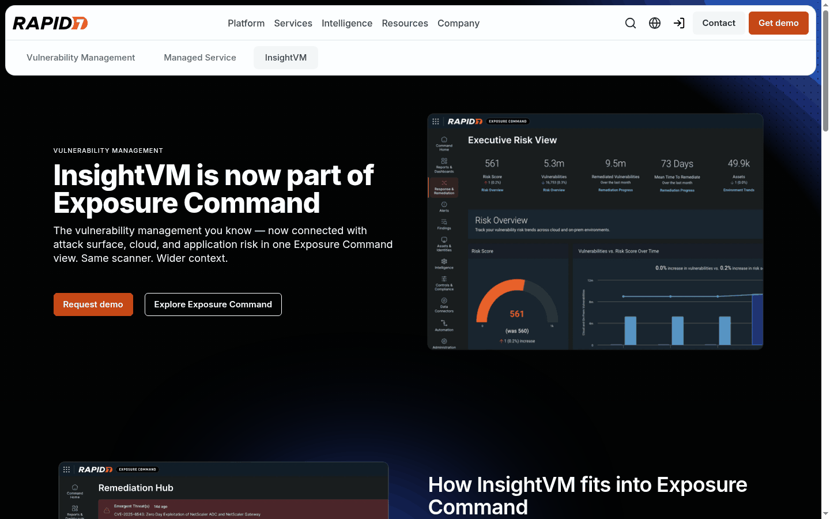Click the Rapid7 logo in the header

(x=50, y=23)
